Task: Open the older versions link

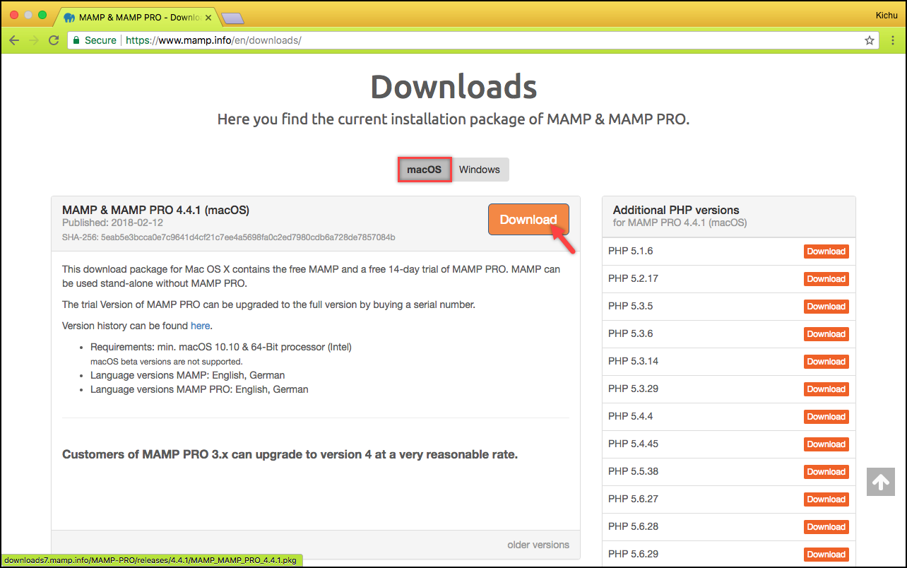Action: pos(538,545)
